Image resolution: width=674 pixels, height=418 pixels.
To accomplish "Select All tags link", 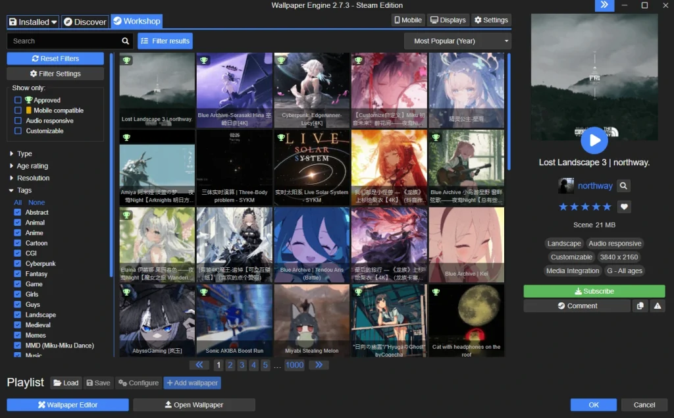I will point(18,202).
